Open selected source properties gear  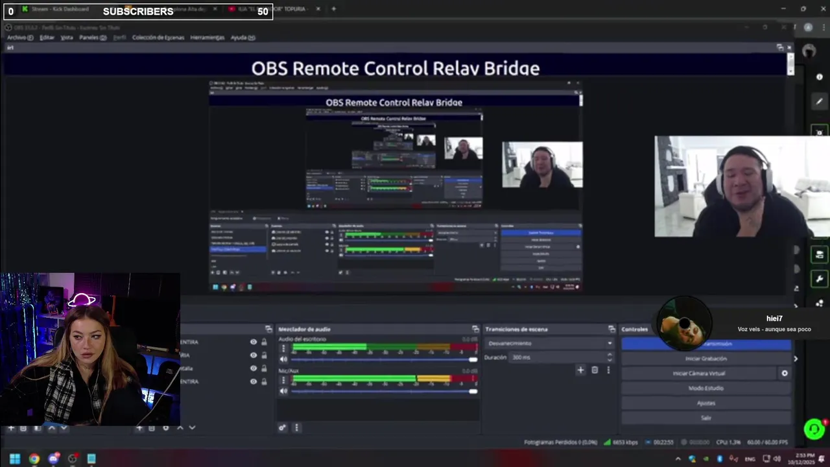(x=166, y=428)
